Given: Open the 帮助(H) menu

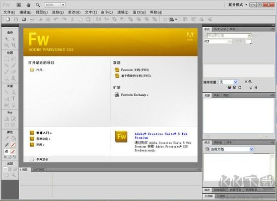Looking at the screenshot, I should [x=156, y=12].
